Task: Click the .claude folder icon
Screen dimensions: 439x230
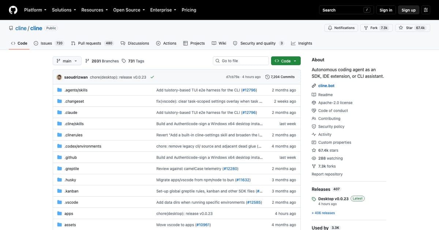Action: tap(60, 112)
